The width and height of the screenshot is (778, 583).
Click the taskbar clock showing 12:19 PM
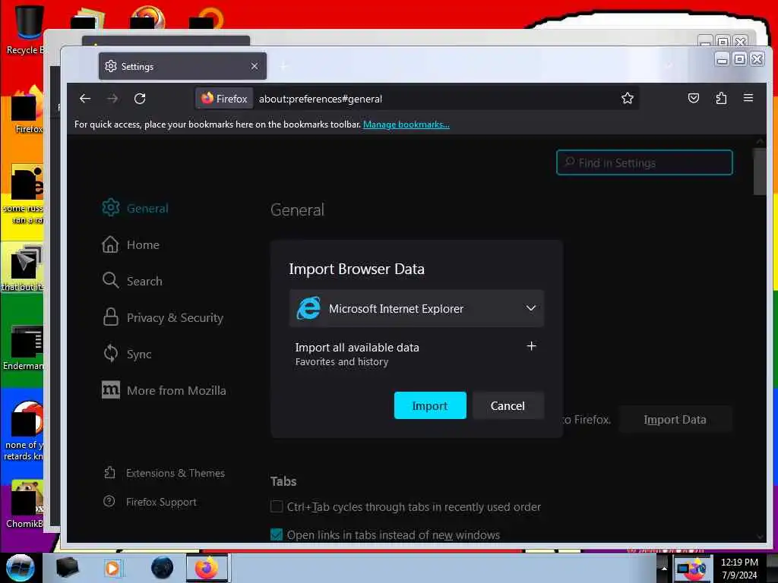739,568
